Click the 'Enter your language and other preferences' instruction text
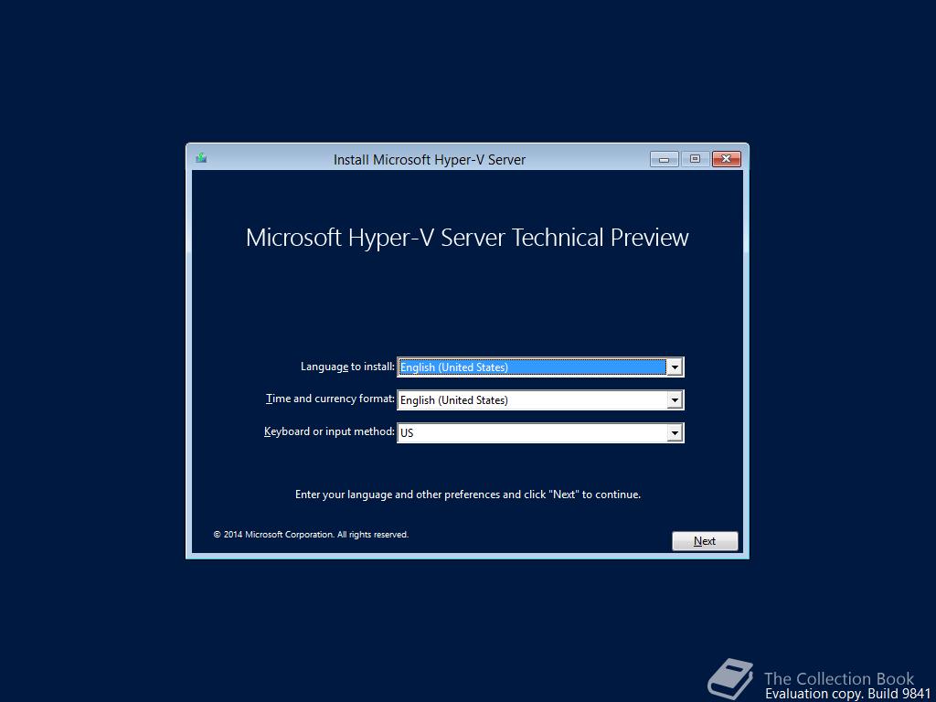 [x=467, y=495]
